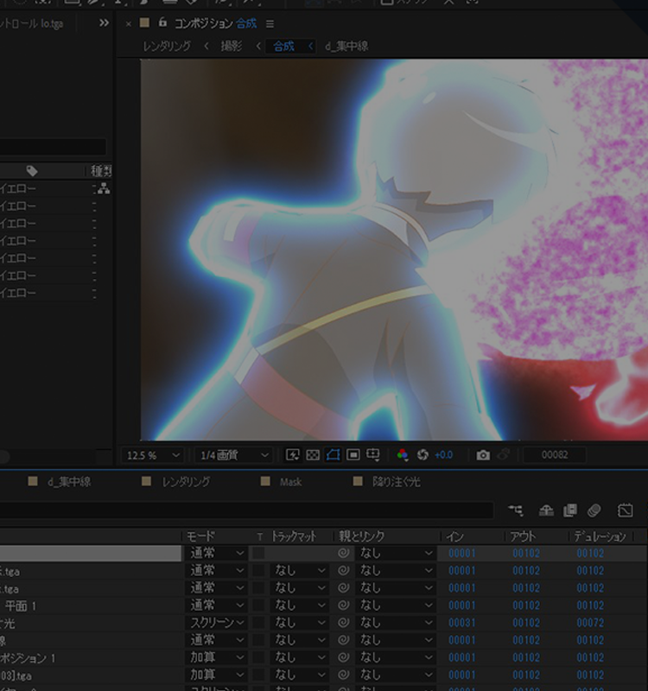Click pick whip for 平面 1 row

(344, 605)
